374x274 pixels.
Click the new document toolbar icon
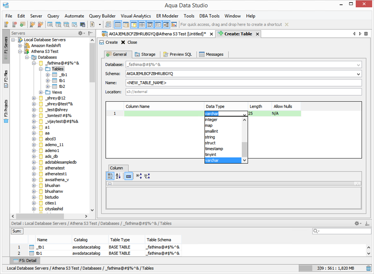[x=92, y=24]
